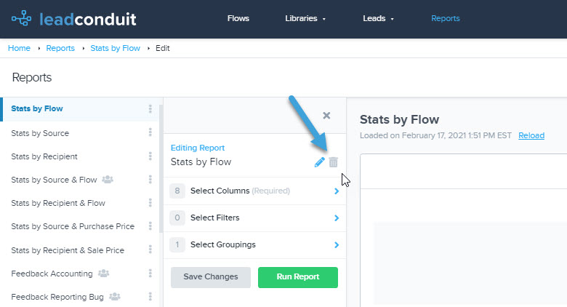567x307 pixels.
Task: Click the trash icon to delete report
Action: pos(333,162)
